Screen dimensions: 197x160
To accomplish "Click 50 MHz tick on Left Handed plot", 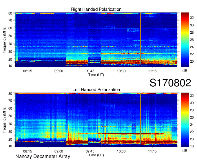I will pyautogui.click(x=10, y=116).
